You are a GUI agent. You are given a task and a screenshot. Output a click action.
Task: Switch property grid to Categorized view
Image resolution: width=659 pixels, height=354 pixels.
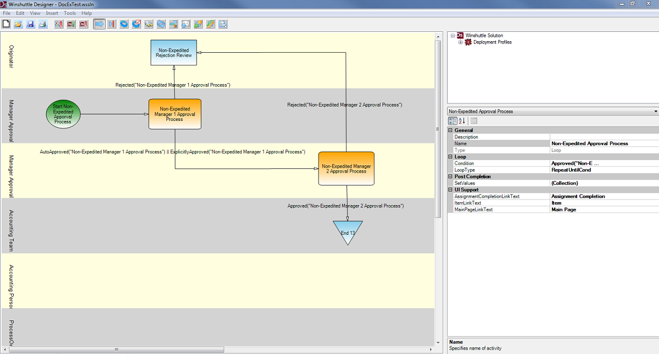click(x=453, y=121)
